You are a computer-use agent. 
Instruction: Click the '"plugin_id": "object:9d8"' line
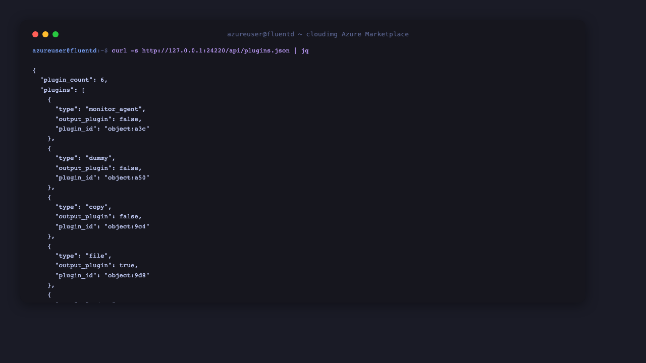pyautogui.click(x=102, y=275)
